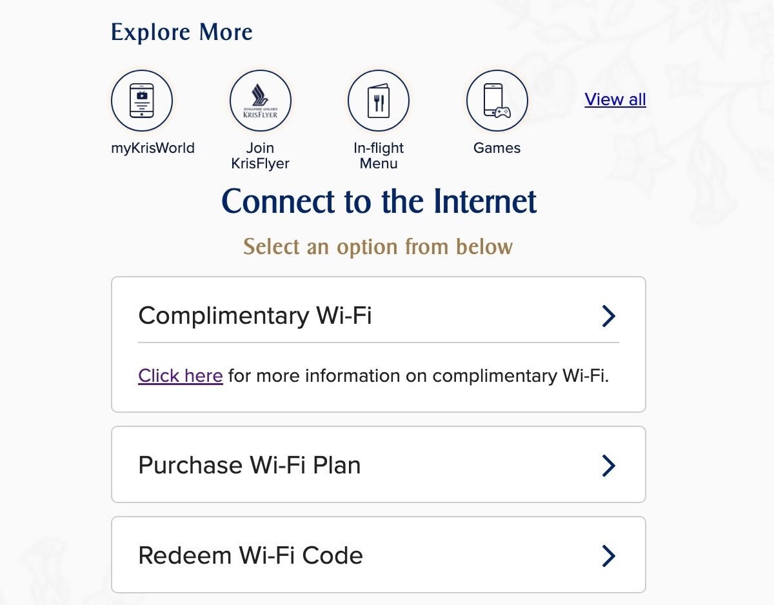The image size is (774, 605).
Task: Select the In-flight Menu text label
Action: coord(379,155)
